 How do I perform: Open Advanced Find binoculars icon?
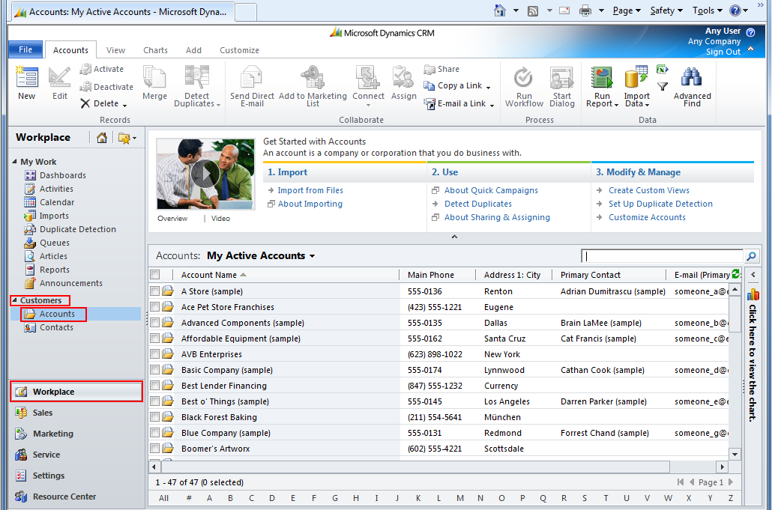point(692,78)
